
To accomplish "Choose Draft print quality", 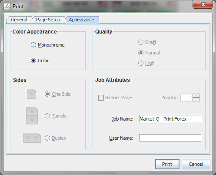I will coord(141,42).
